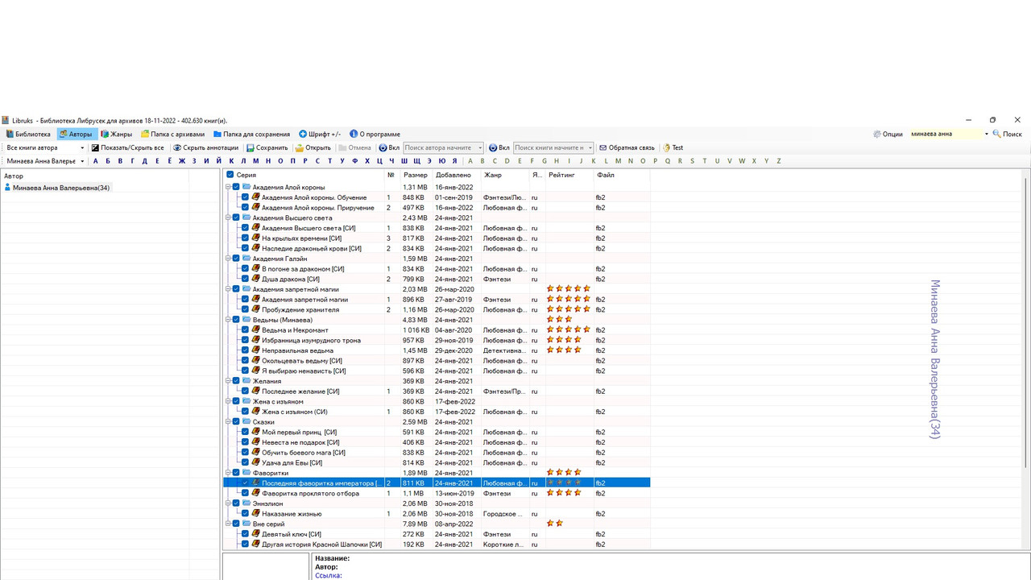This screenshot has width=1031, height=580.
Task: Click Скрыть аннотации button
Action: point(205,148)
